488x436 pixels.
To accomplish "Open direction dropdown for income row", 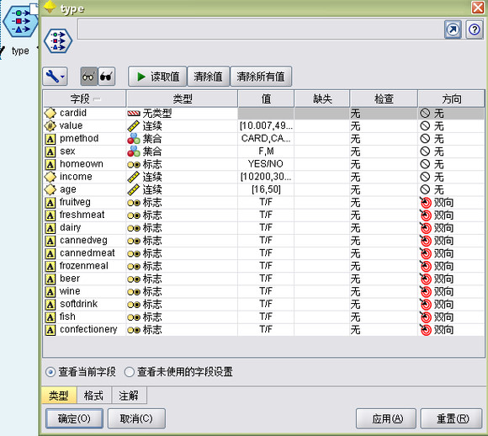I will click(451, 177).
